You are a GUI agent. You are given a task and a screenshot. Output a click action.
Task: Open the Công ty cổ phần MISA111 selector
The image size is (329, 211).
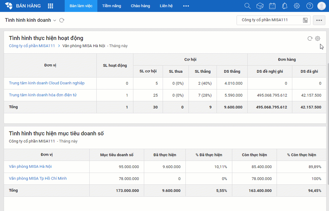point(273,20)
